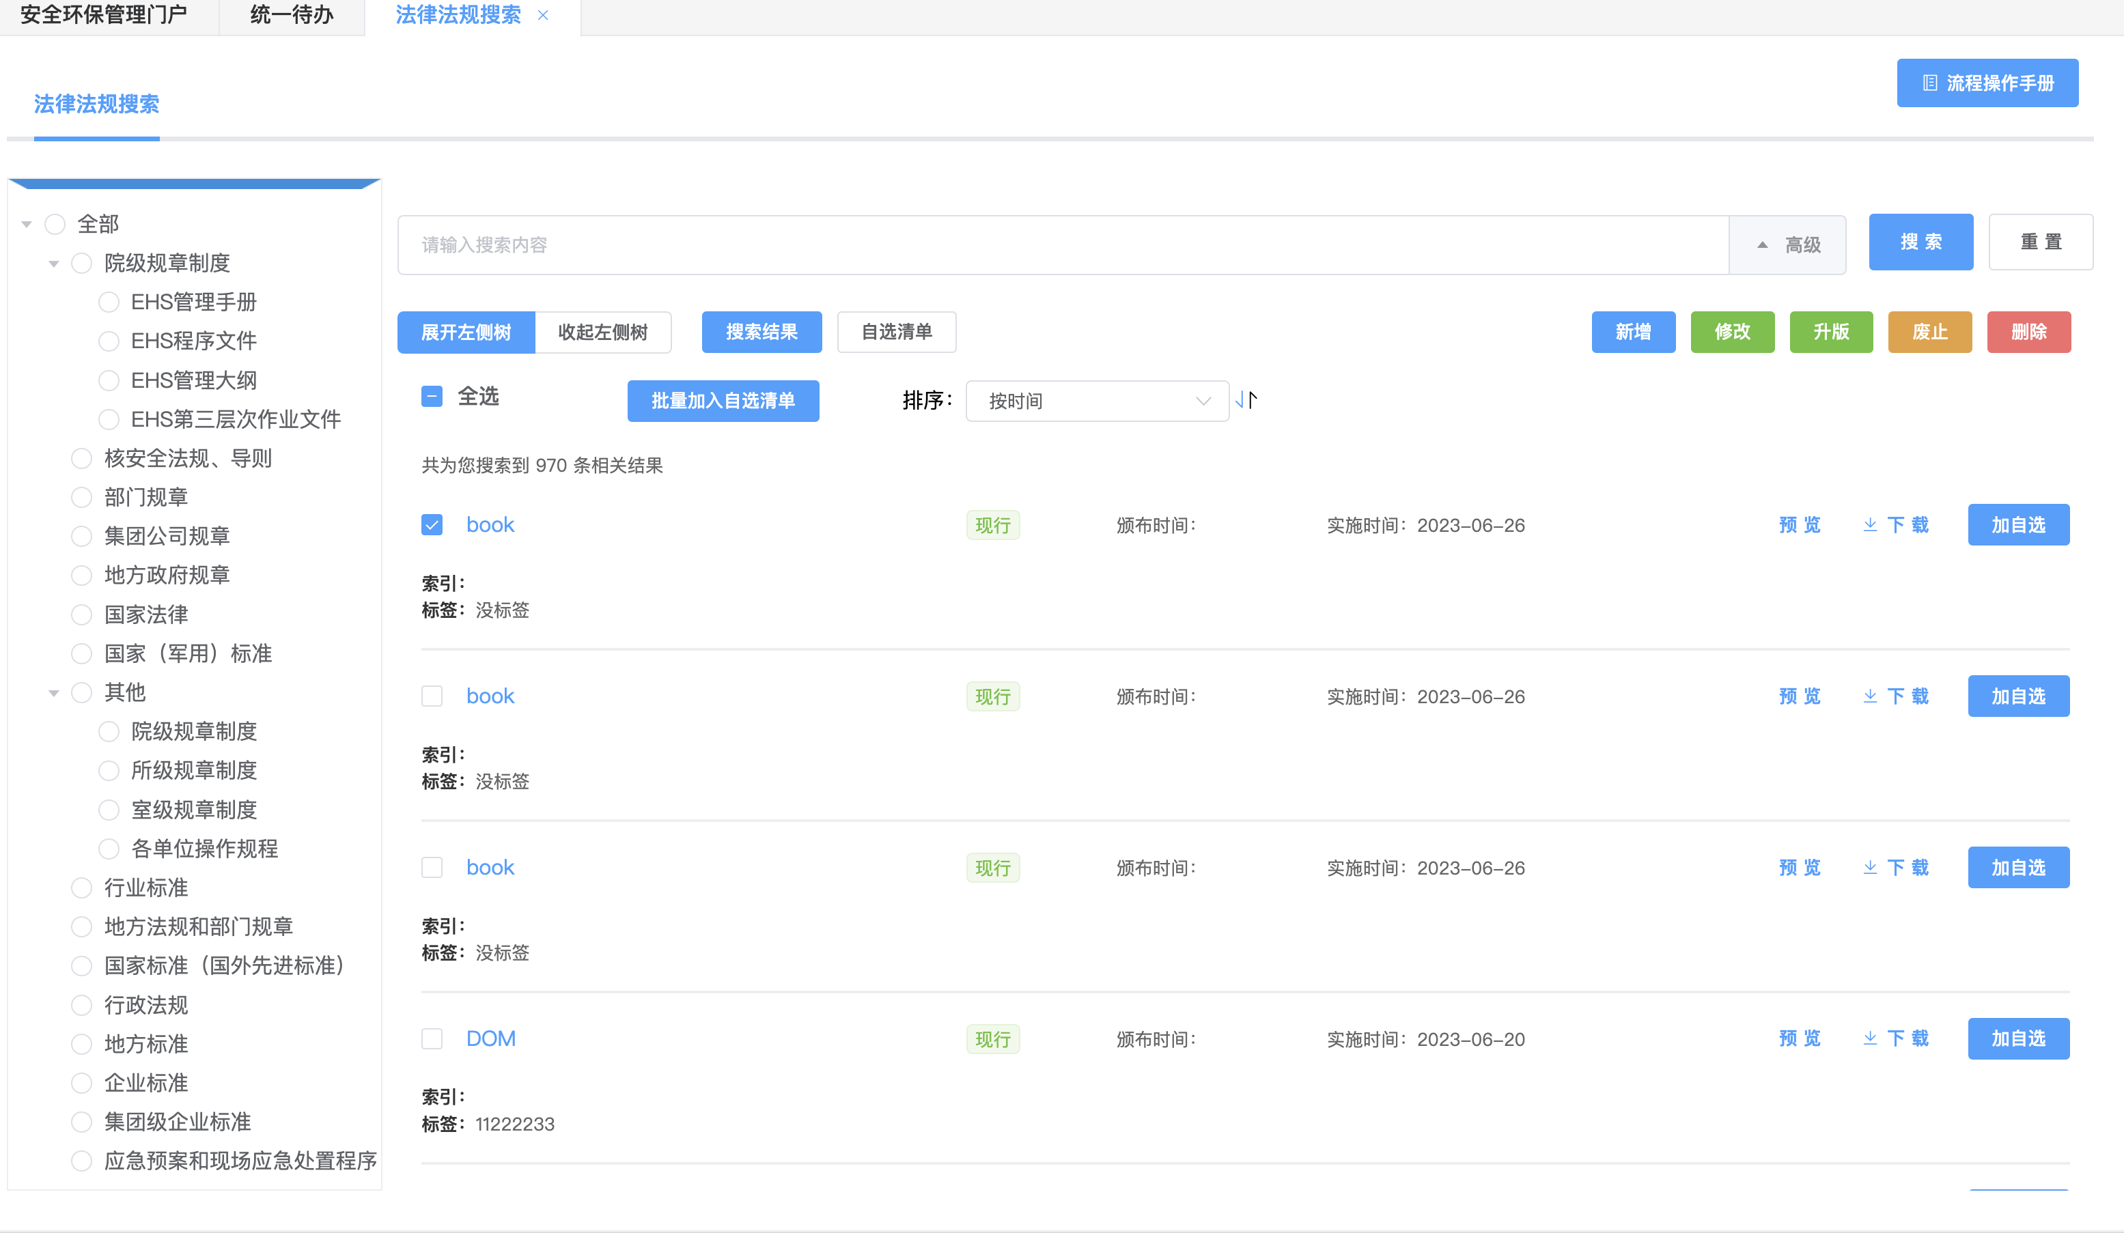The height and width of the screenshot is (1233, 2124).
Task: Select 各单位操作规程 tree item
Action: (205, 849)
